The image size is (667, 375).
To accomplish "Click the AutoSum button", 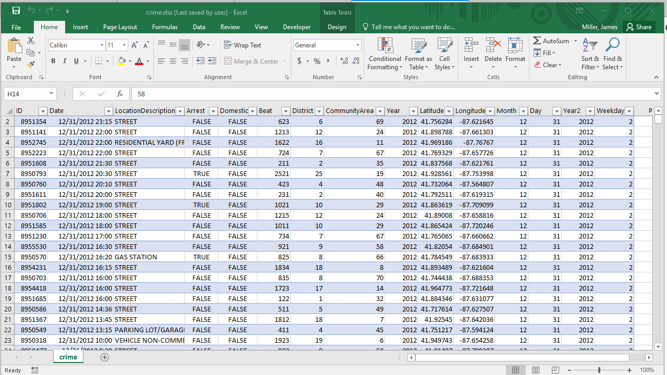I will coord(551,41).
